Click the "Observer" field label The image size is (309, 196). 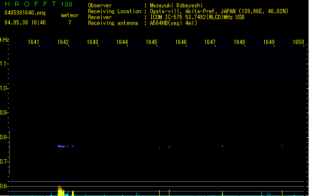[x=100, y=5]
